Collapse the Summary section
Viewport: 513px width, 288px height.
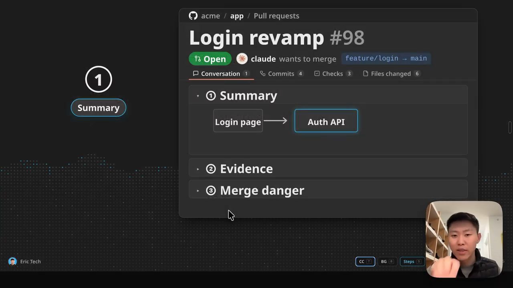(x=198, y=96)
